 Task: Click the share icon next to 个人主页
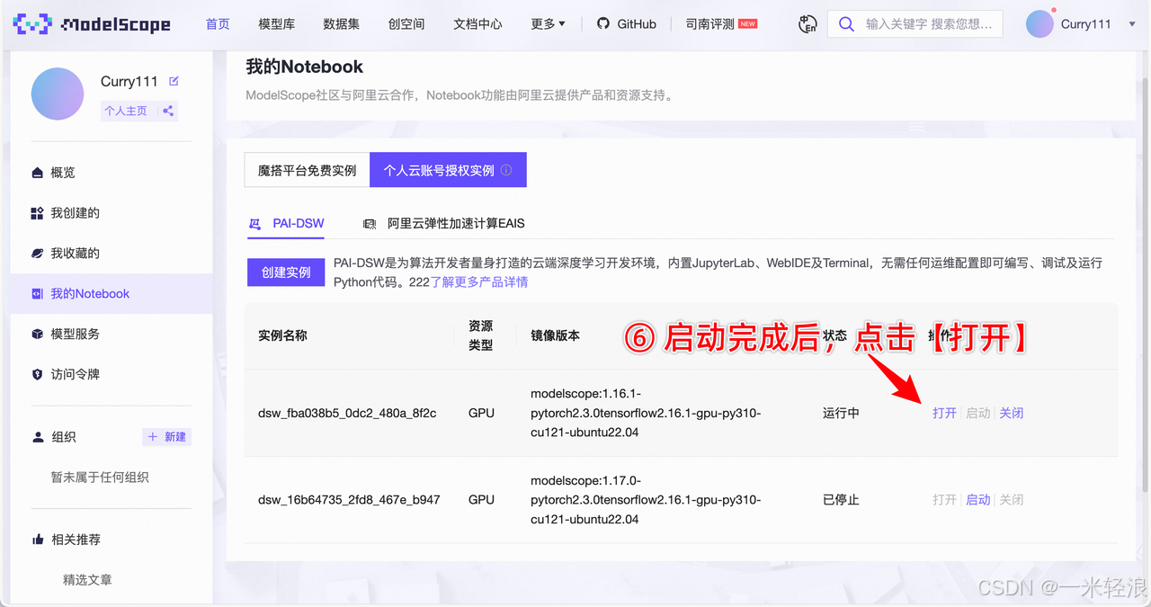pos(167,111)
